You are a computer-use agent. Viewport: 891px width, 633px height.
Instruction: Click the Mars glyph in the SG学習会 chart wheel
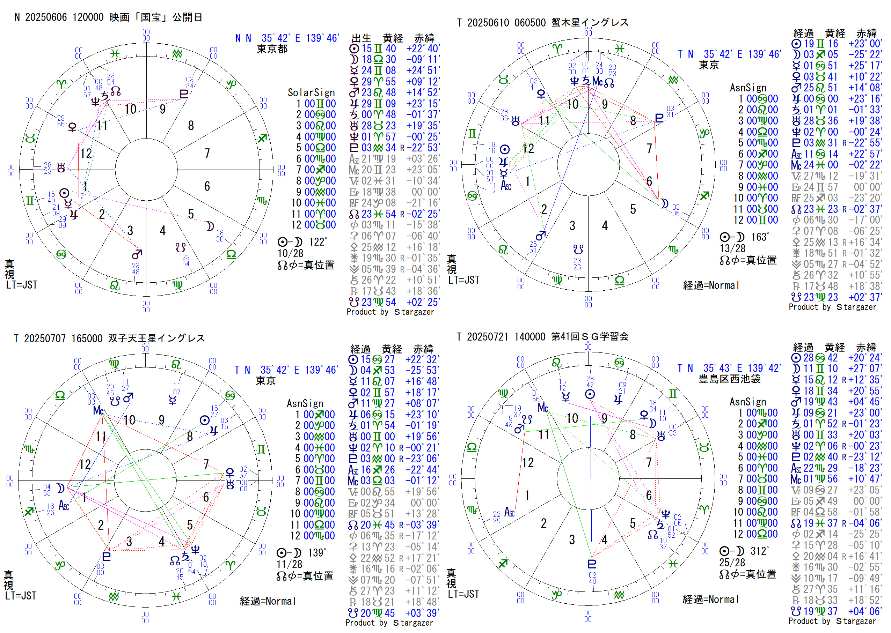coord(519,430)
